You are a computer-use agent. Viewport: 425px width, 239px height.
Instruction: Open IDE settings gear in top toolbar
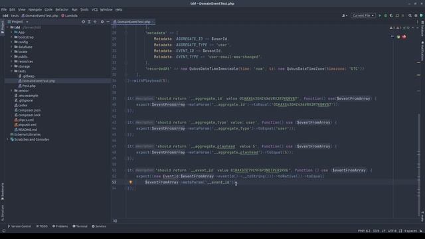(x=416, y=16)
